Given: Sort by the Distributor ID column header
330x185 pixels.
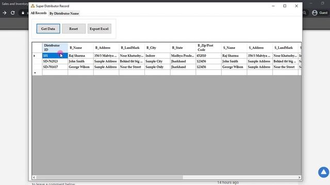Looking at the screenshot, I should click(55, 48).
